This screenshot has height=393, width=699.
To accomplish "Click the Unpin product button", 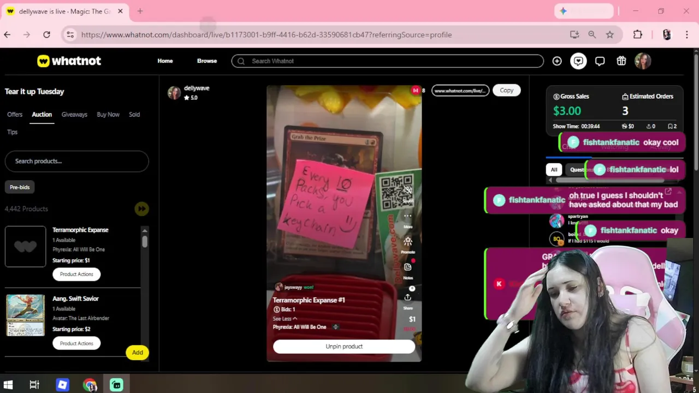I will 344,346.
